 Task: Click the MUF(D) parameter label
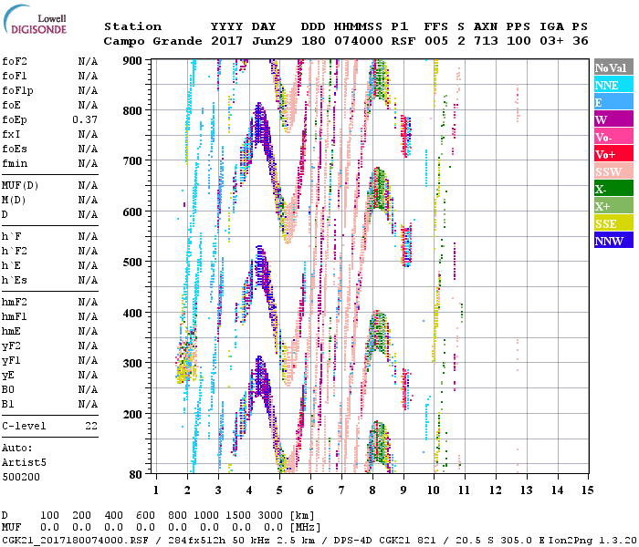(20, 186)
